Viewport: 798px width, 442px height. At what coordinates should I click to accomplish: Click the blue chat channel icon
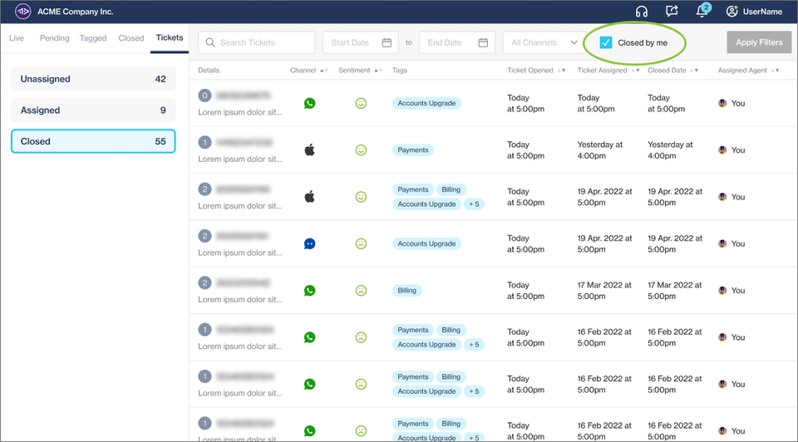click(309, 244)
